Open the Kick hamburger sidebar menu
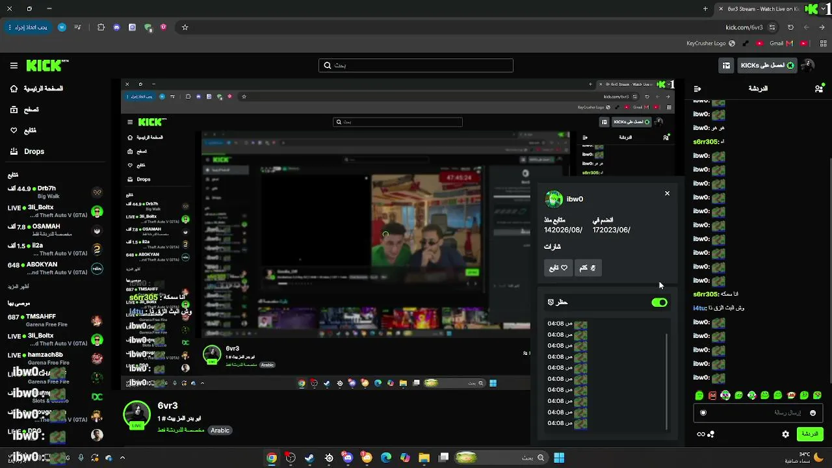Image resolution: width=832 pixels, height=468 pixels. tap(14, 66)
